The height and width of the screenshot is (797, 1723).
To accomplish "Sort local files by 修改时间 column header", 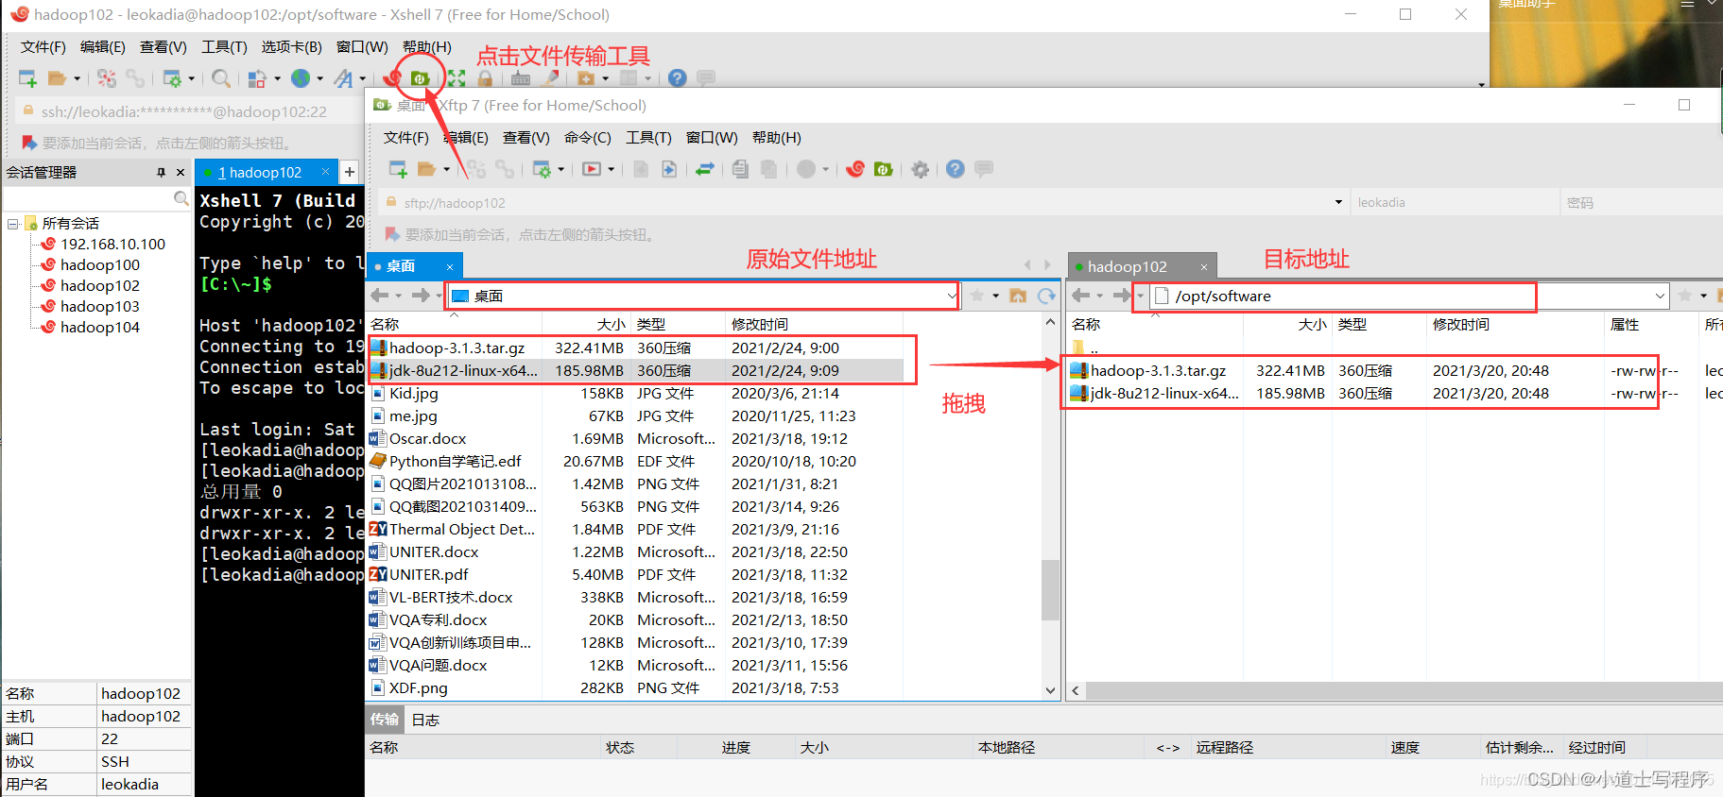I will pyautogui.click(x=760, y=324).
